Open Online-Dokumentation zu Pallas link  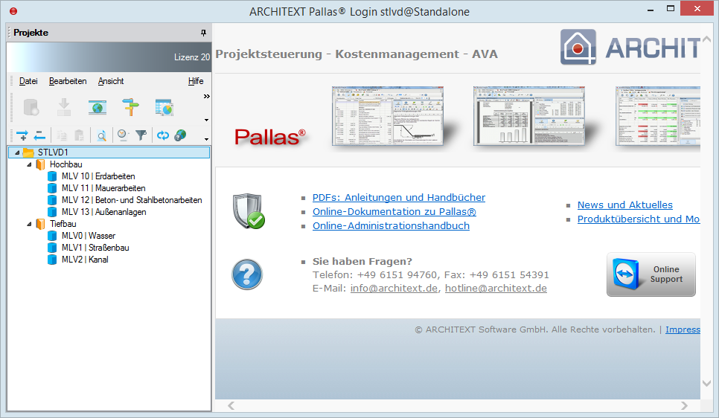(x=394, y=212)
